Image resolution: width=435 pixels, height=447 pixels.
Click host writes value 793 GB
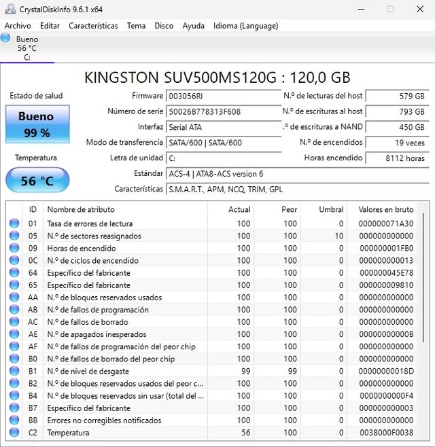point(398,111)
